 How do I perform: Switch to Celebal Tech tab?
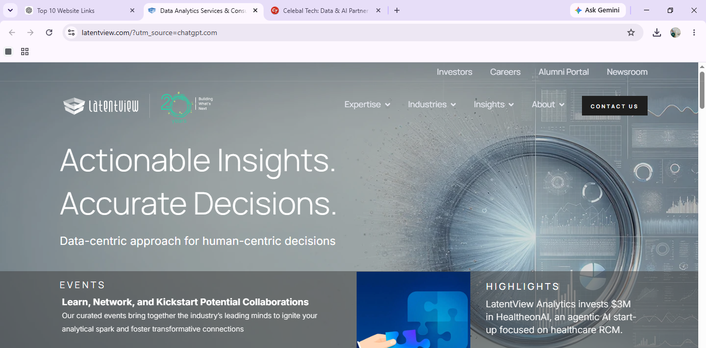point(325,10)
